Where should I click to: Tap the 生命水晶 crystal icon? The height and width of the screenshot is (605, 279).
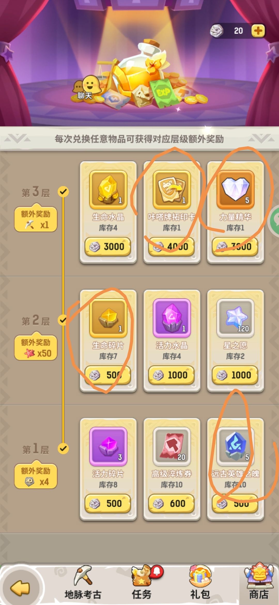[108, 190]
